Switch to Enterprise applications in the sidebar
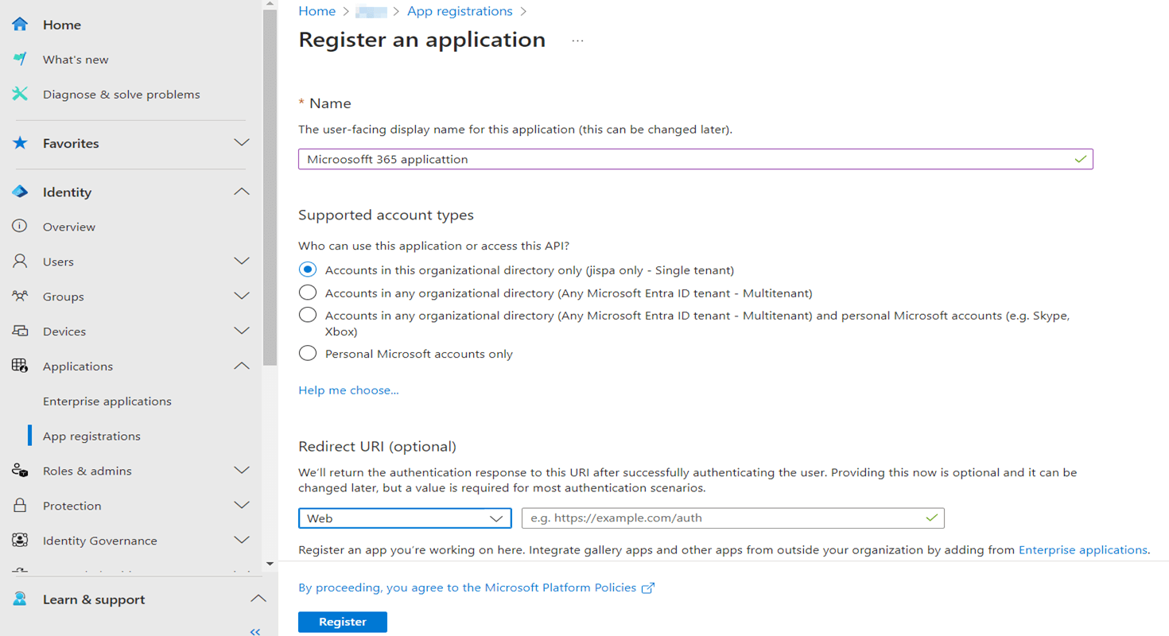This screenshot has width=1169, height=636. (107, 401)
